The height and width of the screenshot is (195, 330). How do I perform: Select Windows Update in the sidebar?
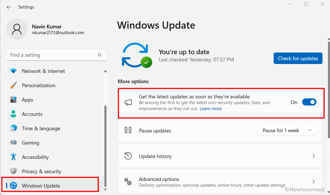40,186
